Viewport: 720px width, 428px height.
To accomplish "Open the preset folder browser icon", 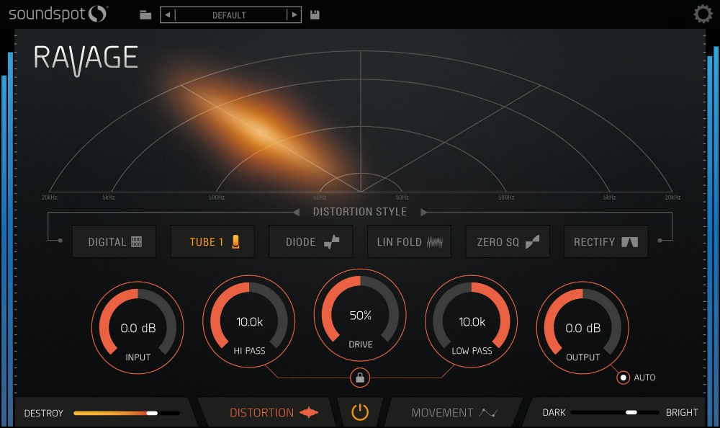I will click(x=145, y=15).
